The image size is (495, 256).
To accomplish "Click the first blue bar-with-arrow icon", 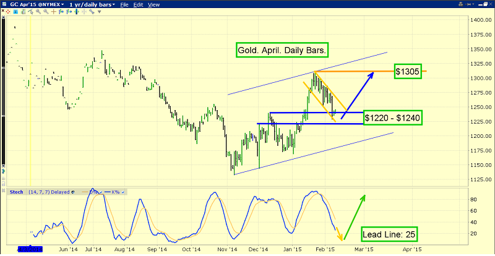I will tap(61, 12).
